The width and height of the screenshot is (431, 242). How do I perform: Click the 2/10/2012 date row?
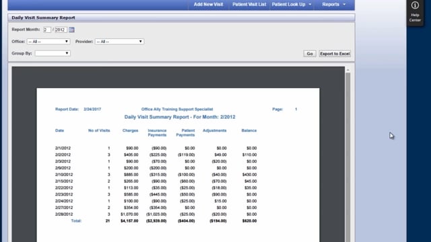[156, 175]
